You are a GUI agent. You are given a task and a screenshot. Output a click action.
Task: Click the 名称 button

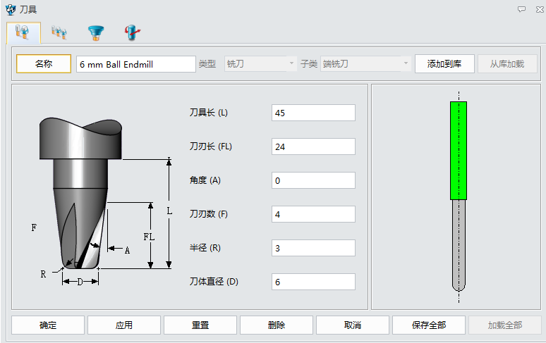tap(44, 64)
